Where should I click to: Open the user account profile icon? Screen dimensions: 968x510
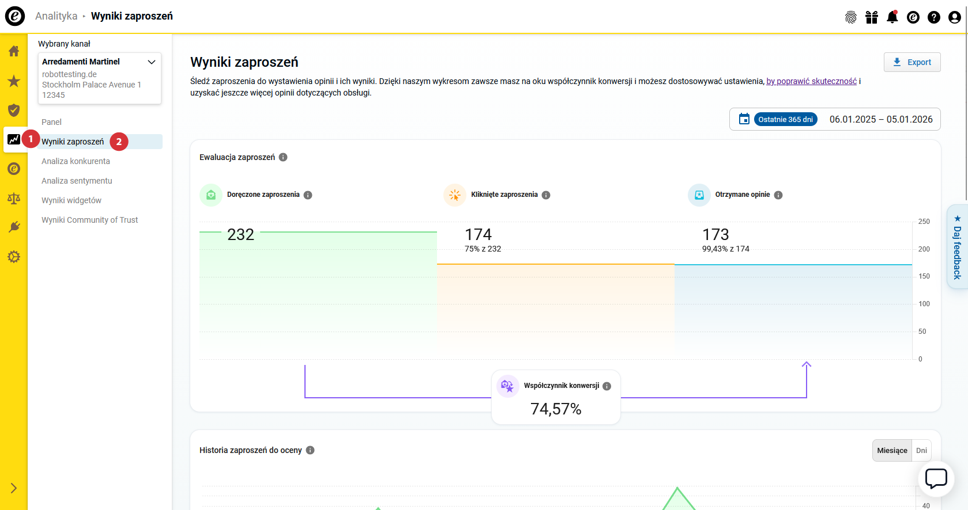pos(954,17)
